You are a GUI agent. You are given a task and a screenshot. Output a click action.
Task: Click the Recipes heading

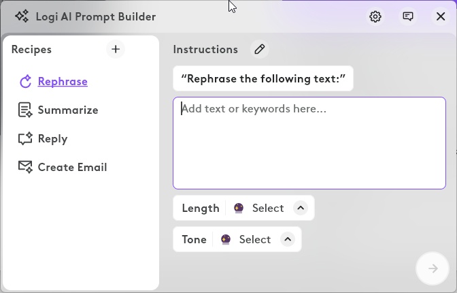31,49
